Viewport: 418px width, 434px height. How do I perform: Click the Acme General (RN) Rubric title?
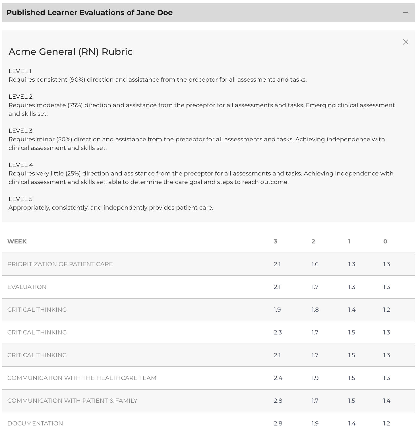click(71, 52)
